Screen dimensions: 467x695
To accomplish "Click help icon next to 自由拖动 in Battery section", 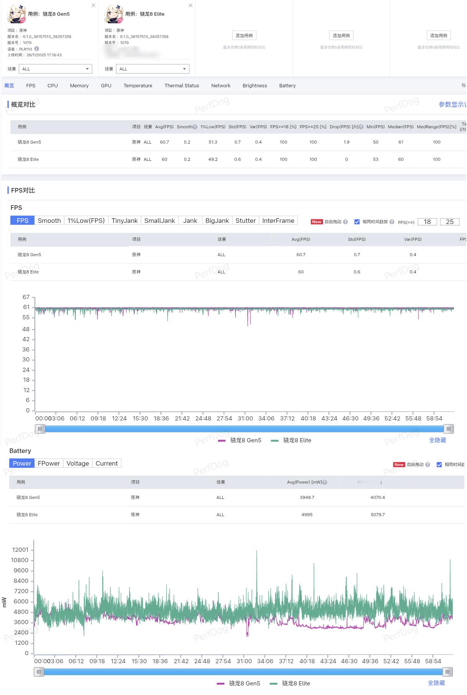I will 428,464.
